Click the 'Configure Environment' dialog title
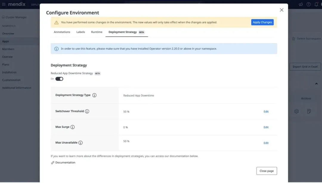The height and width of the screenshot is (183, 322). tap(72, 13)
